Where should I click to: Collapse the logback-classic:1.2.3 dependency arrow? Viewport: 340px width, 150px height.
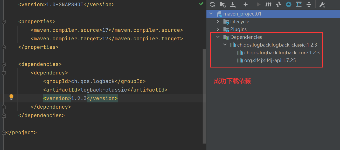[x=225, y=45]
